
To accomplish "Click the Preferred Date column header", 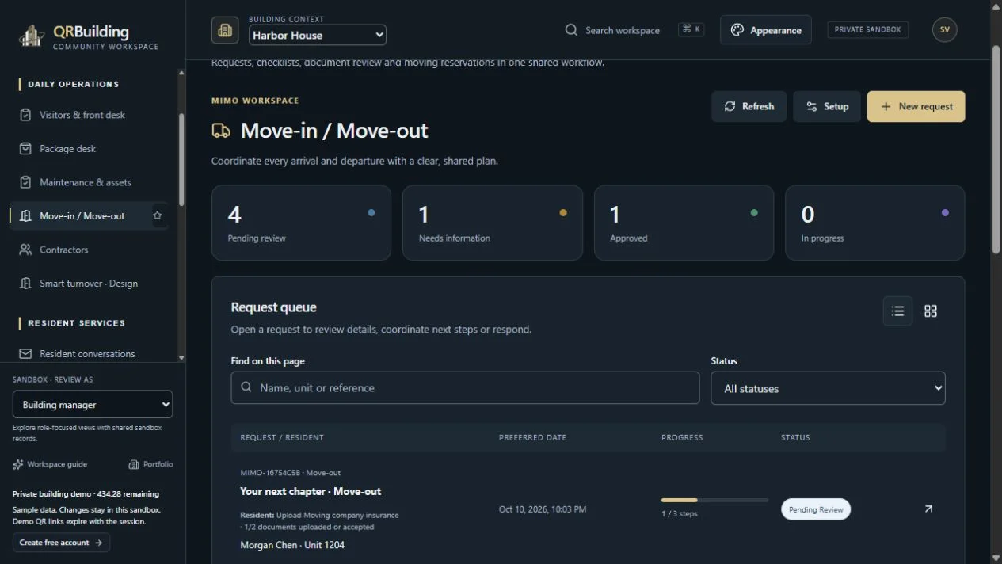I will (x=532, y=437).
